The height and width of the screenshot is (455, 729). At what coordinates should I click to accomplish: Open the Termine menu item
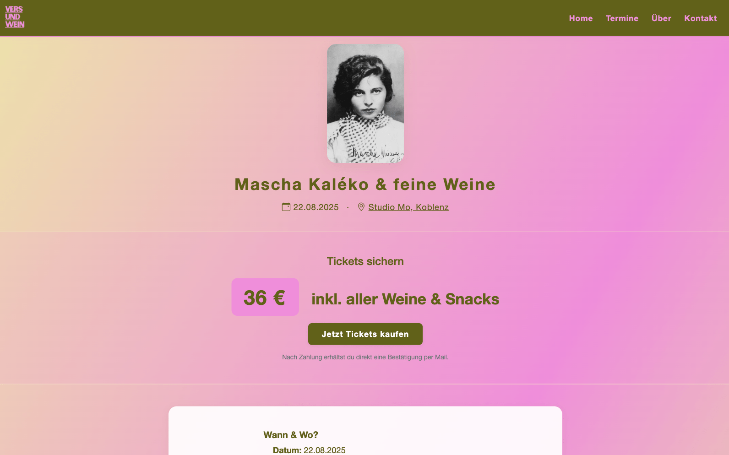622,18
